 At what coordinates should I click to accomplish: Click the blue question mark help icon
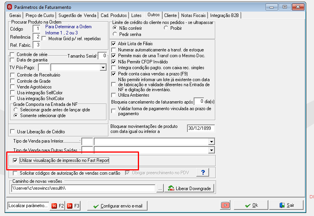202,172
